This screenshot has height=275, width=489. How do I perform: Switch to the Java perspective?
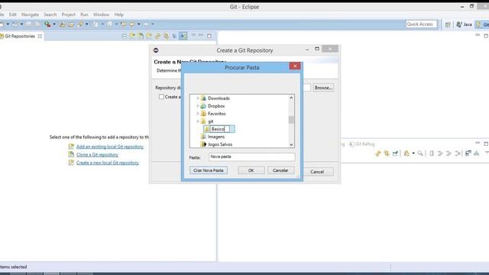[x=464, y=24]
